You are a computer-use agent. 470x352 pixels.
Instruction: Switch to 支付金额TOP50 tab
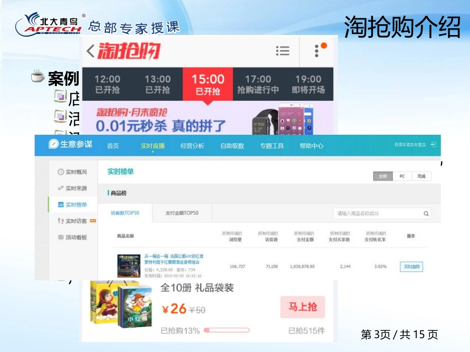coord(182,213)
